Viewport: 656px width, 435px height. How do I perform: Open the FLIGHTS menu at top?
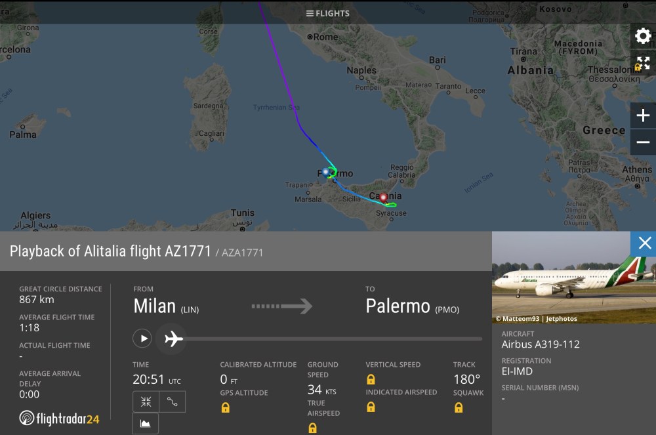pyautogui.click(x=328, y=13)
